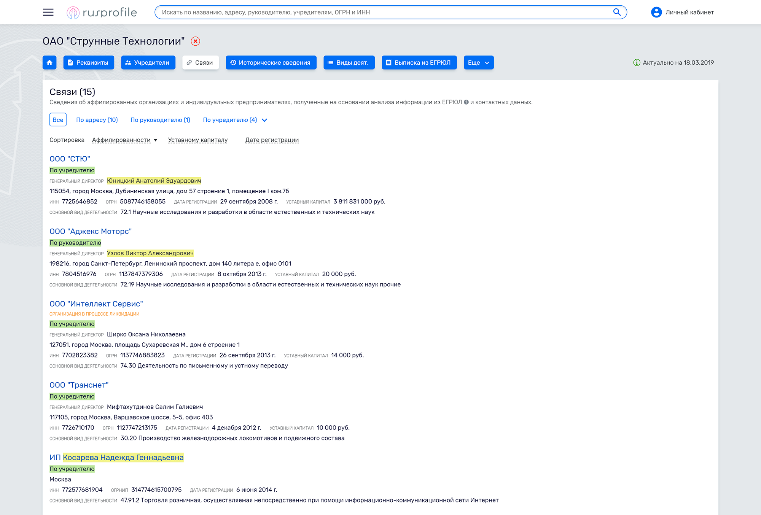761x515 pixels.
Task: Click the page title ОАО "Струнные Технологии"
Action: pyautogui.click(x=114, y=41)
